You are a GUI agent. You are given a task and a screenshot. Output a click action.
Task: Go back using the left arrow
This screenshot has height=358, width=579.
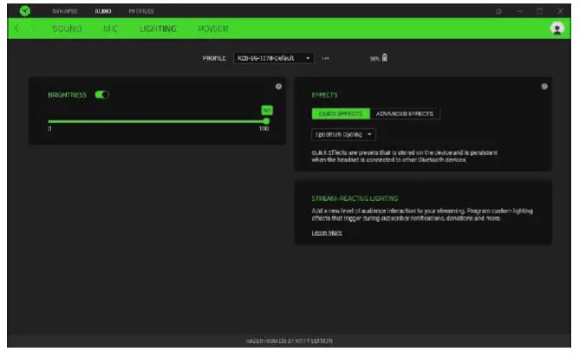coord(17,29)
